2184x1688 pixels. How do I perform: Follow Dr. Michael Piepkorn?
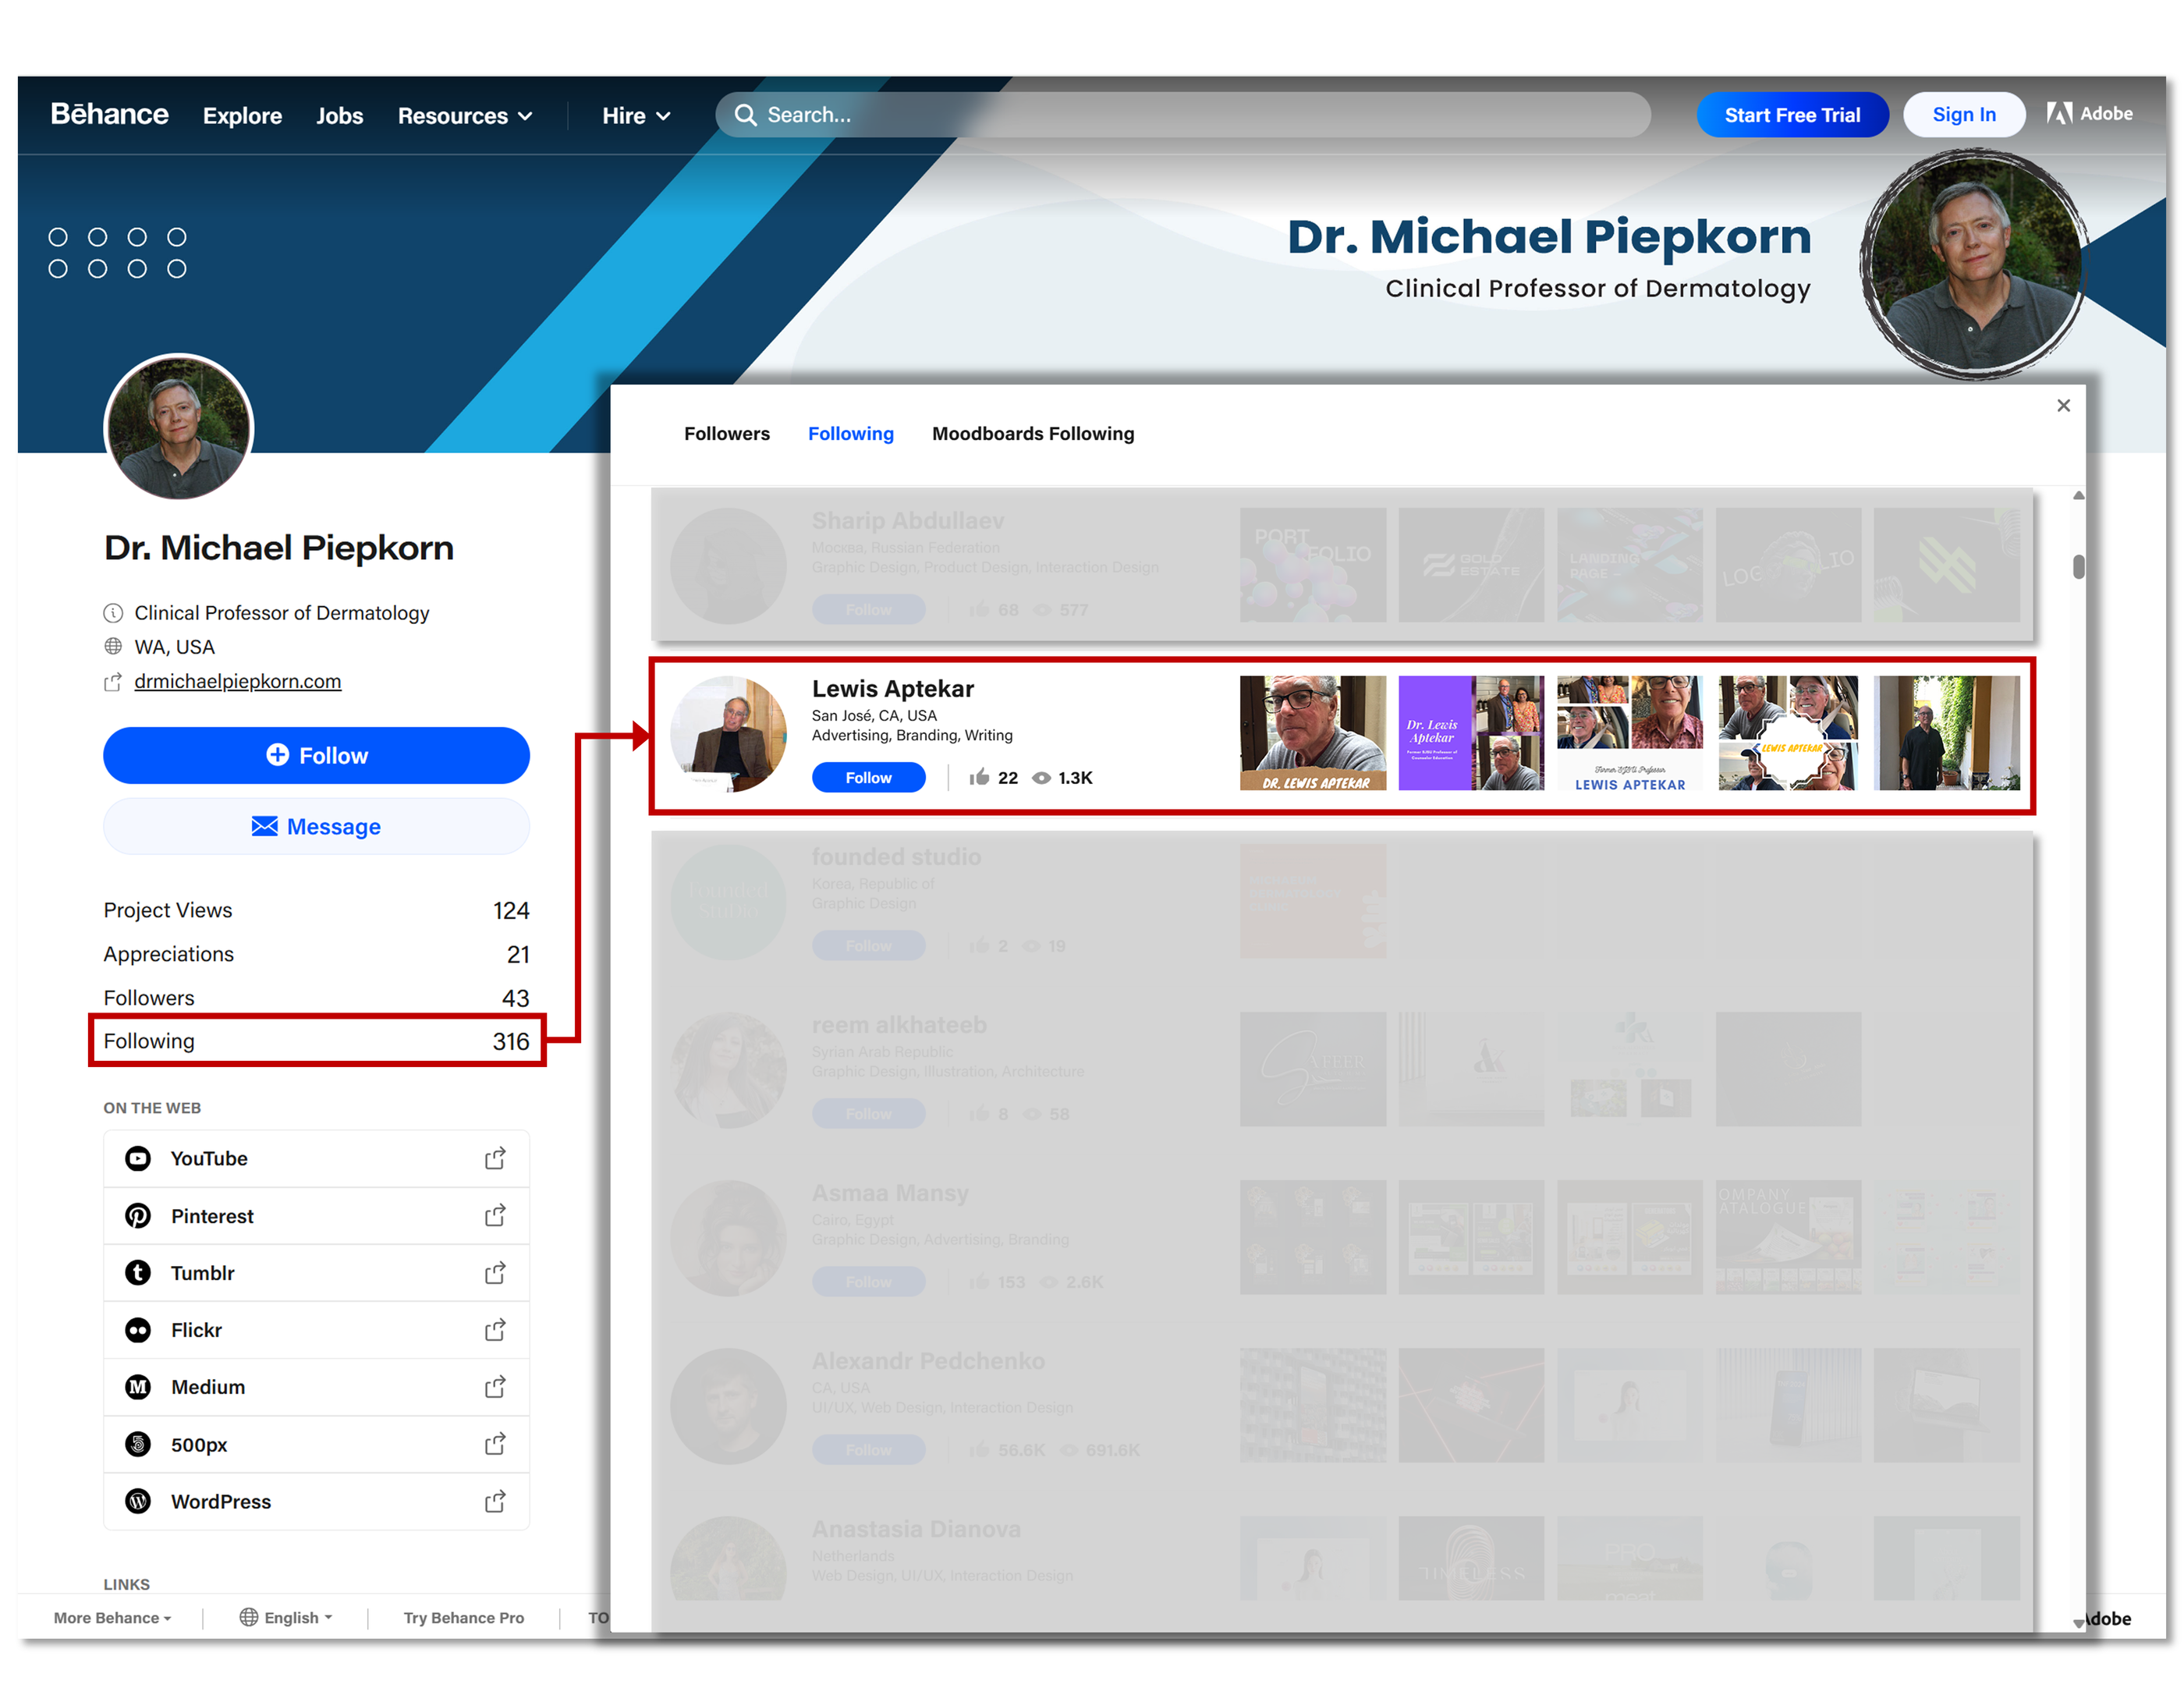[x=317, y=755]
